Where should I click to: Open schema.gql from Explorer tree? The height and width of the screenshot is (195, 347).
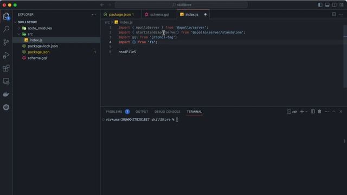[37, 58]
